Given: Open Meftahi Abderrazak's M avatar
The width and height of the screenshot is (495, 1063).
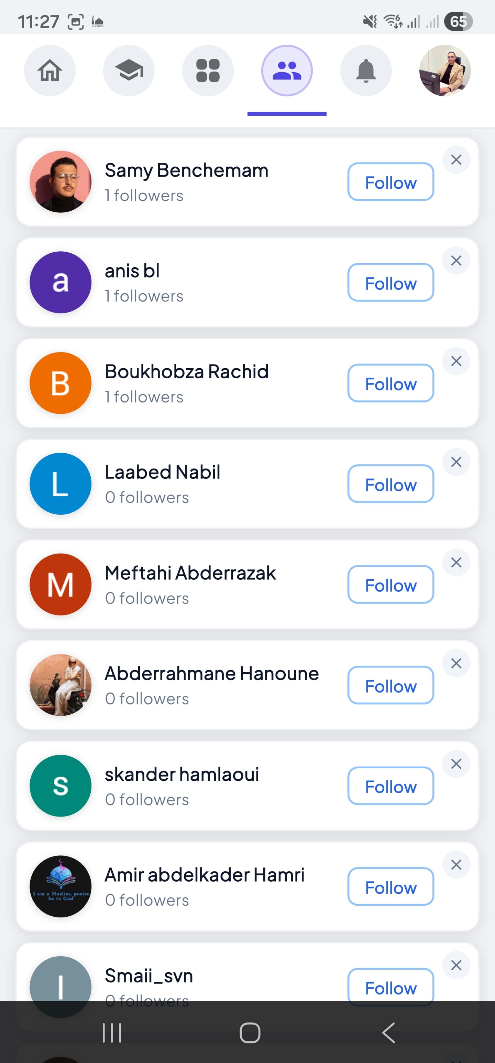Looking at the screenshot, I should click(60, 584).
